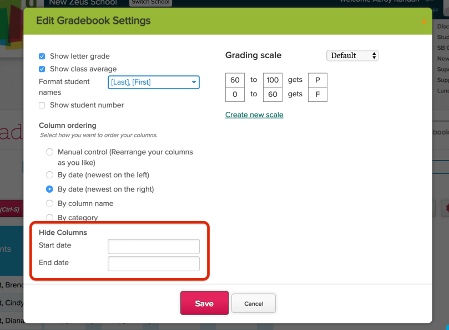Screen dimensions: 449x330
Task: Save the gradebook settings
Action: [204, 303]
